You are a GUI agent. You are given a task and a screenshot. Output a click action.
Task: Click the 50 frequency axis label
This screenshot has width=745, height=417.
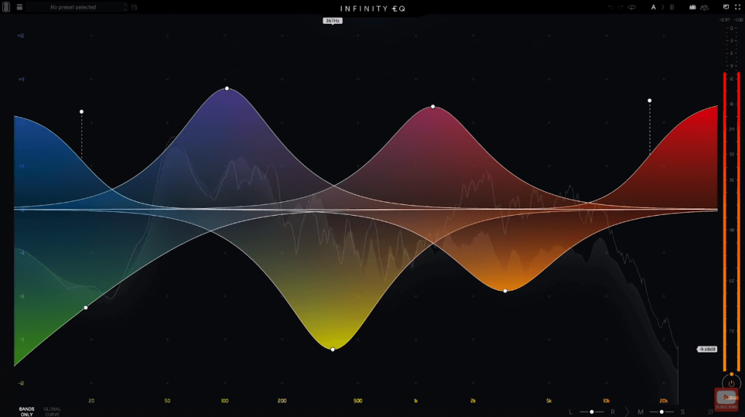[x=167, y=400]
